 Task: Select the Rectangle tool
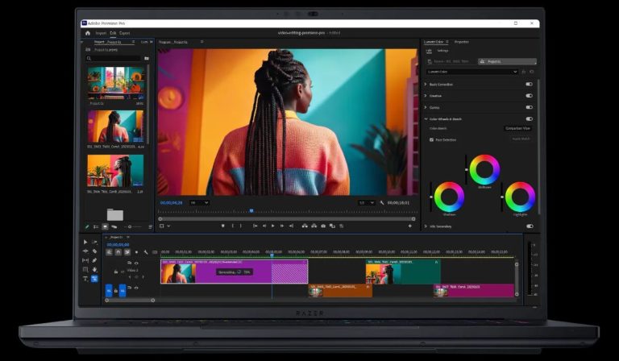coord(85,269)
